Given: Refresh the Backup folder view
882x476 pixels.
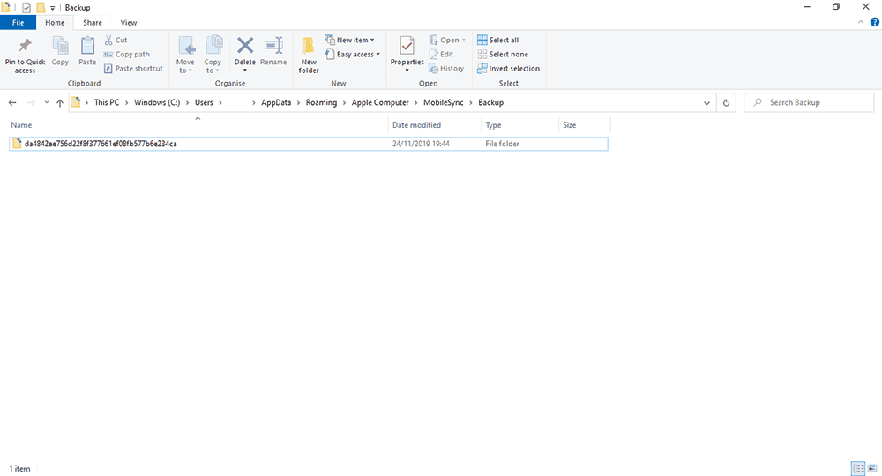Looking at the screenshot, I should (x=726, y=102).
